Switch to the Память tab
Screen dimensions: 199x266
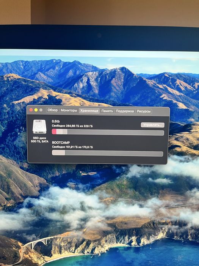(x=107, y=111)
